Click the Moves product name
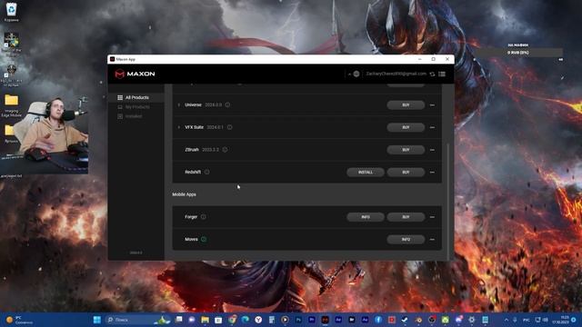Screen dimensions: 582x327 click(x=191, y=239)
